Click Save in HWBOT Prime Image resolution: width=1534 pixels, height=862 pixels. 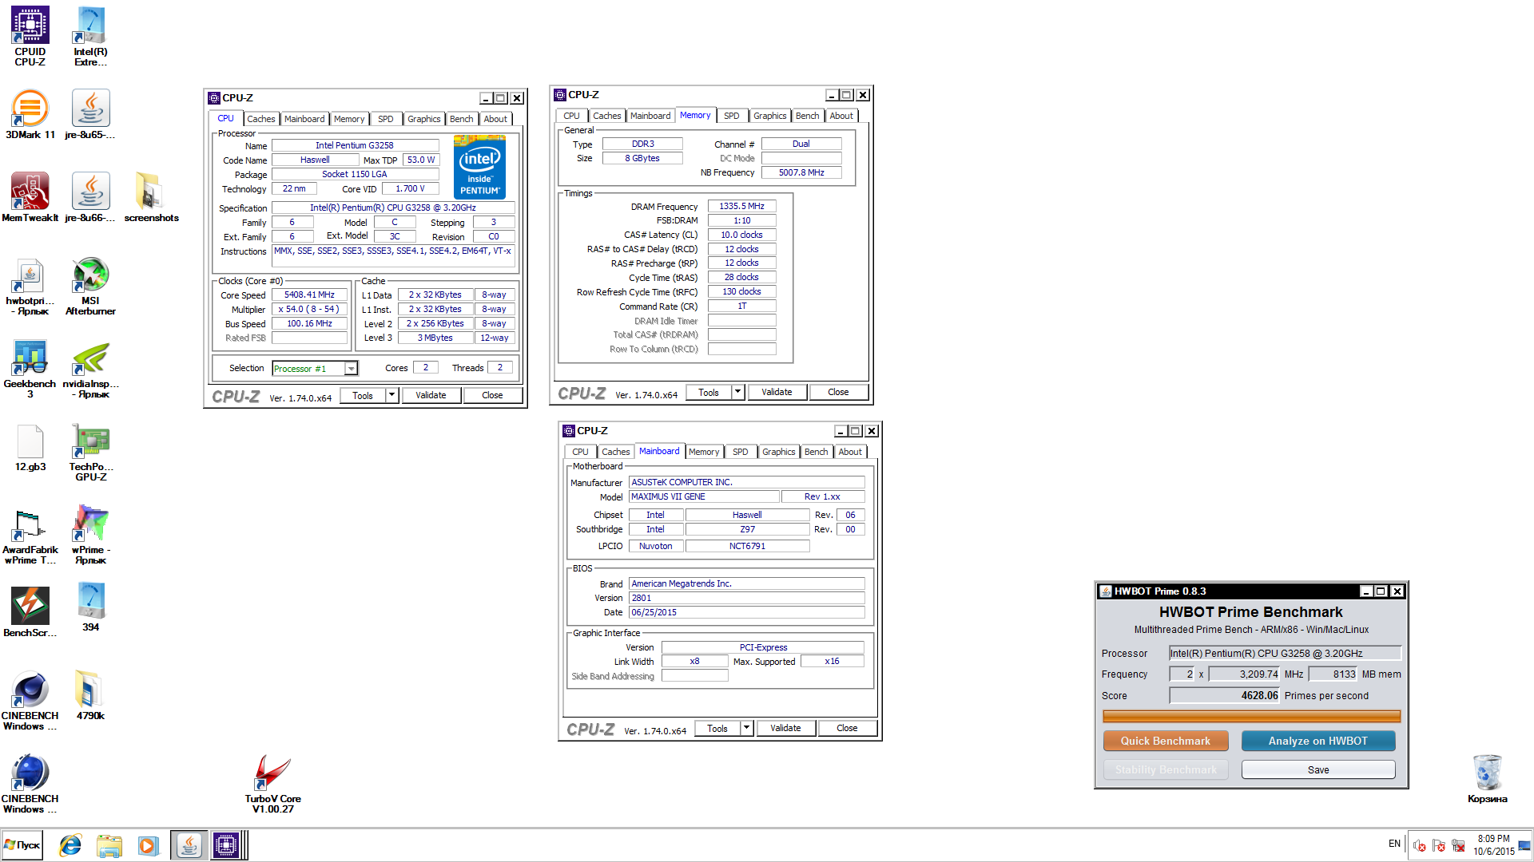point(1318,769)
